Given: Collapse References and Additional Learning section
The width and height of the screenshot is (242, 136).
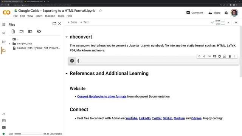Looking at the screenshot, I should coord(67,73).
